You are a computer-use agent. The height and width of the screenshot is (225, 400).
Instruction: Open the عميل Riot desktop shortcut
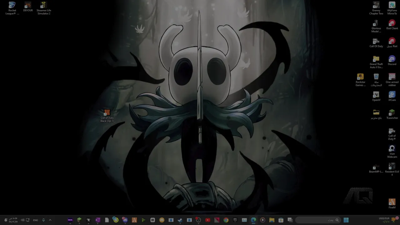click(x=392, y=43)
